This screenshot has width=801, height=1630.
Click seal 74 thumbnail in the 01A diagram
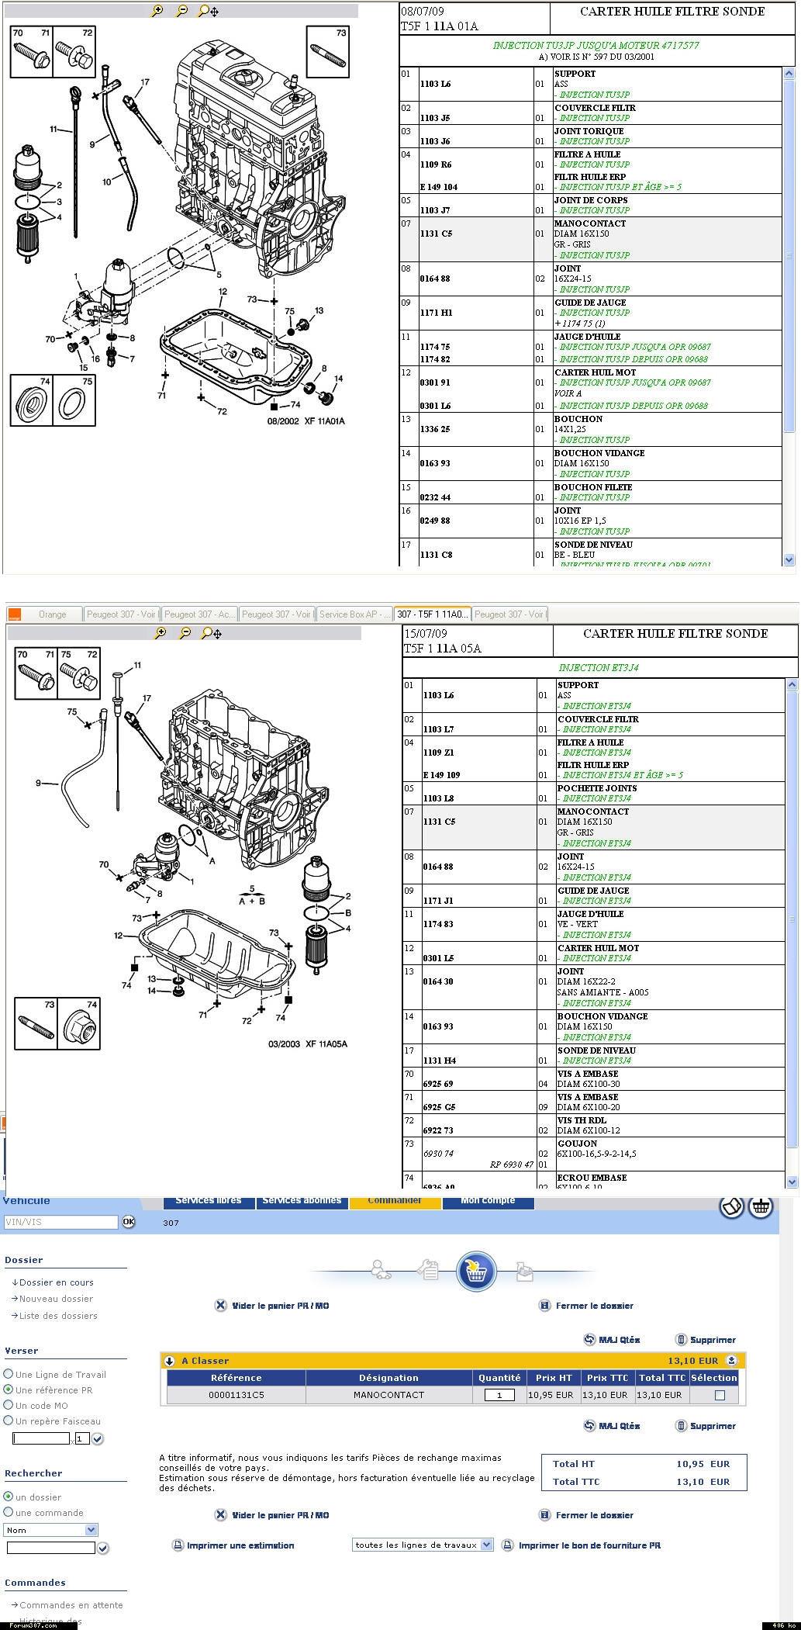pos(32,400)
